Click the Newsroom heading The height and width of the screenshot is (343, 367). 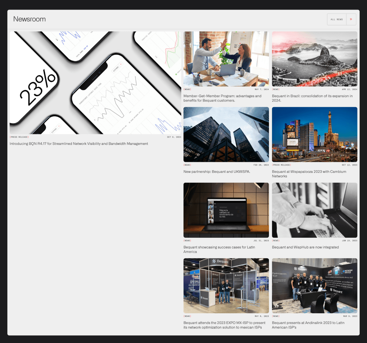[x=29, y=19]
